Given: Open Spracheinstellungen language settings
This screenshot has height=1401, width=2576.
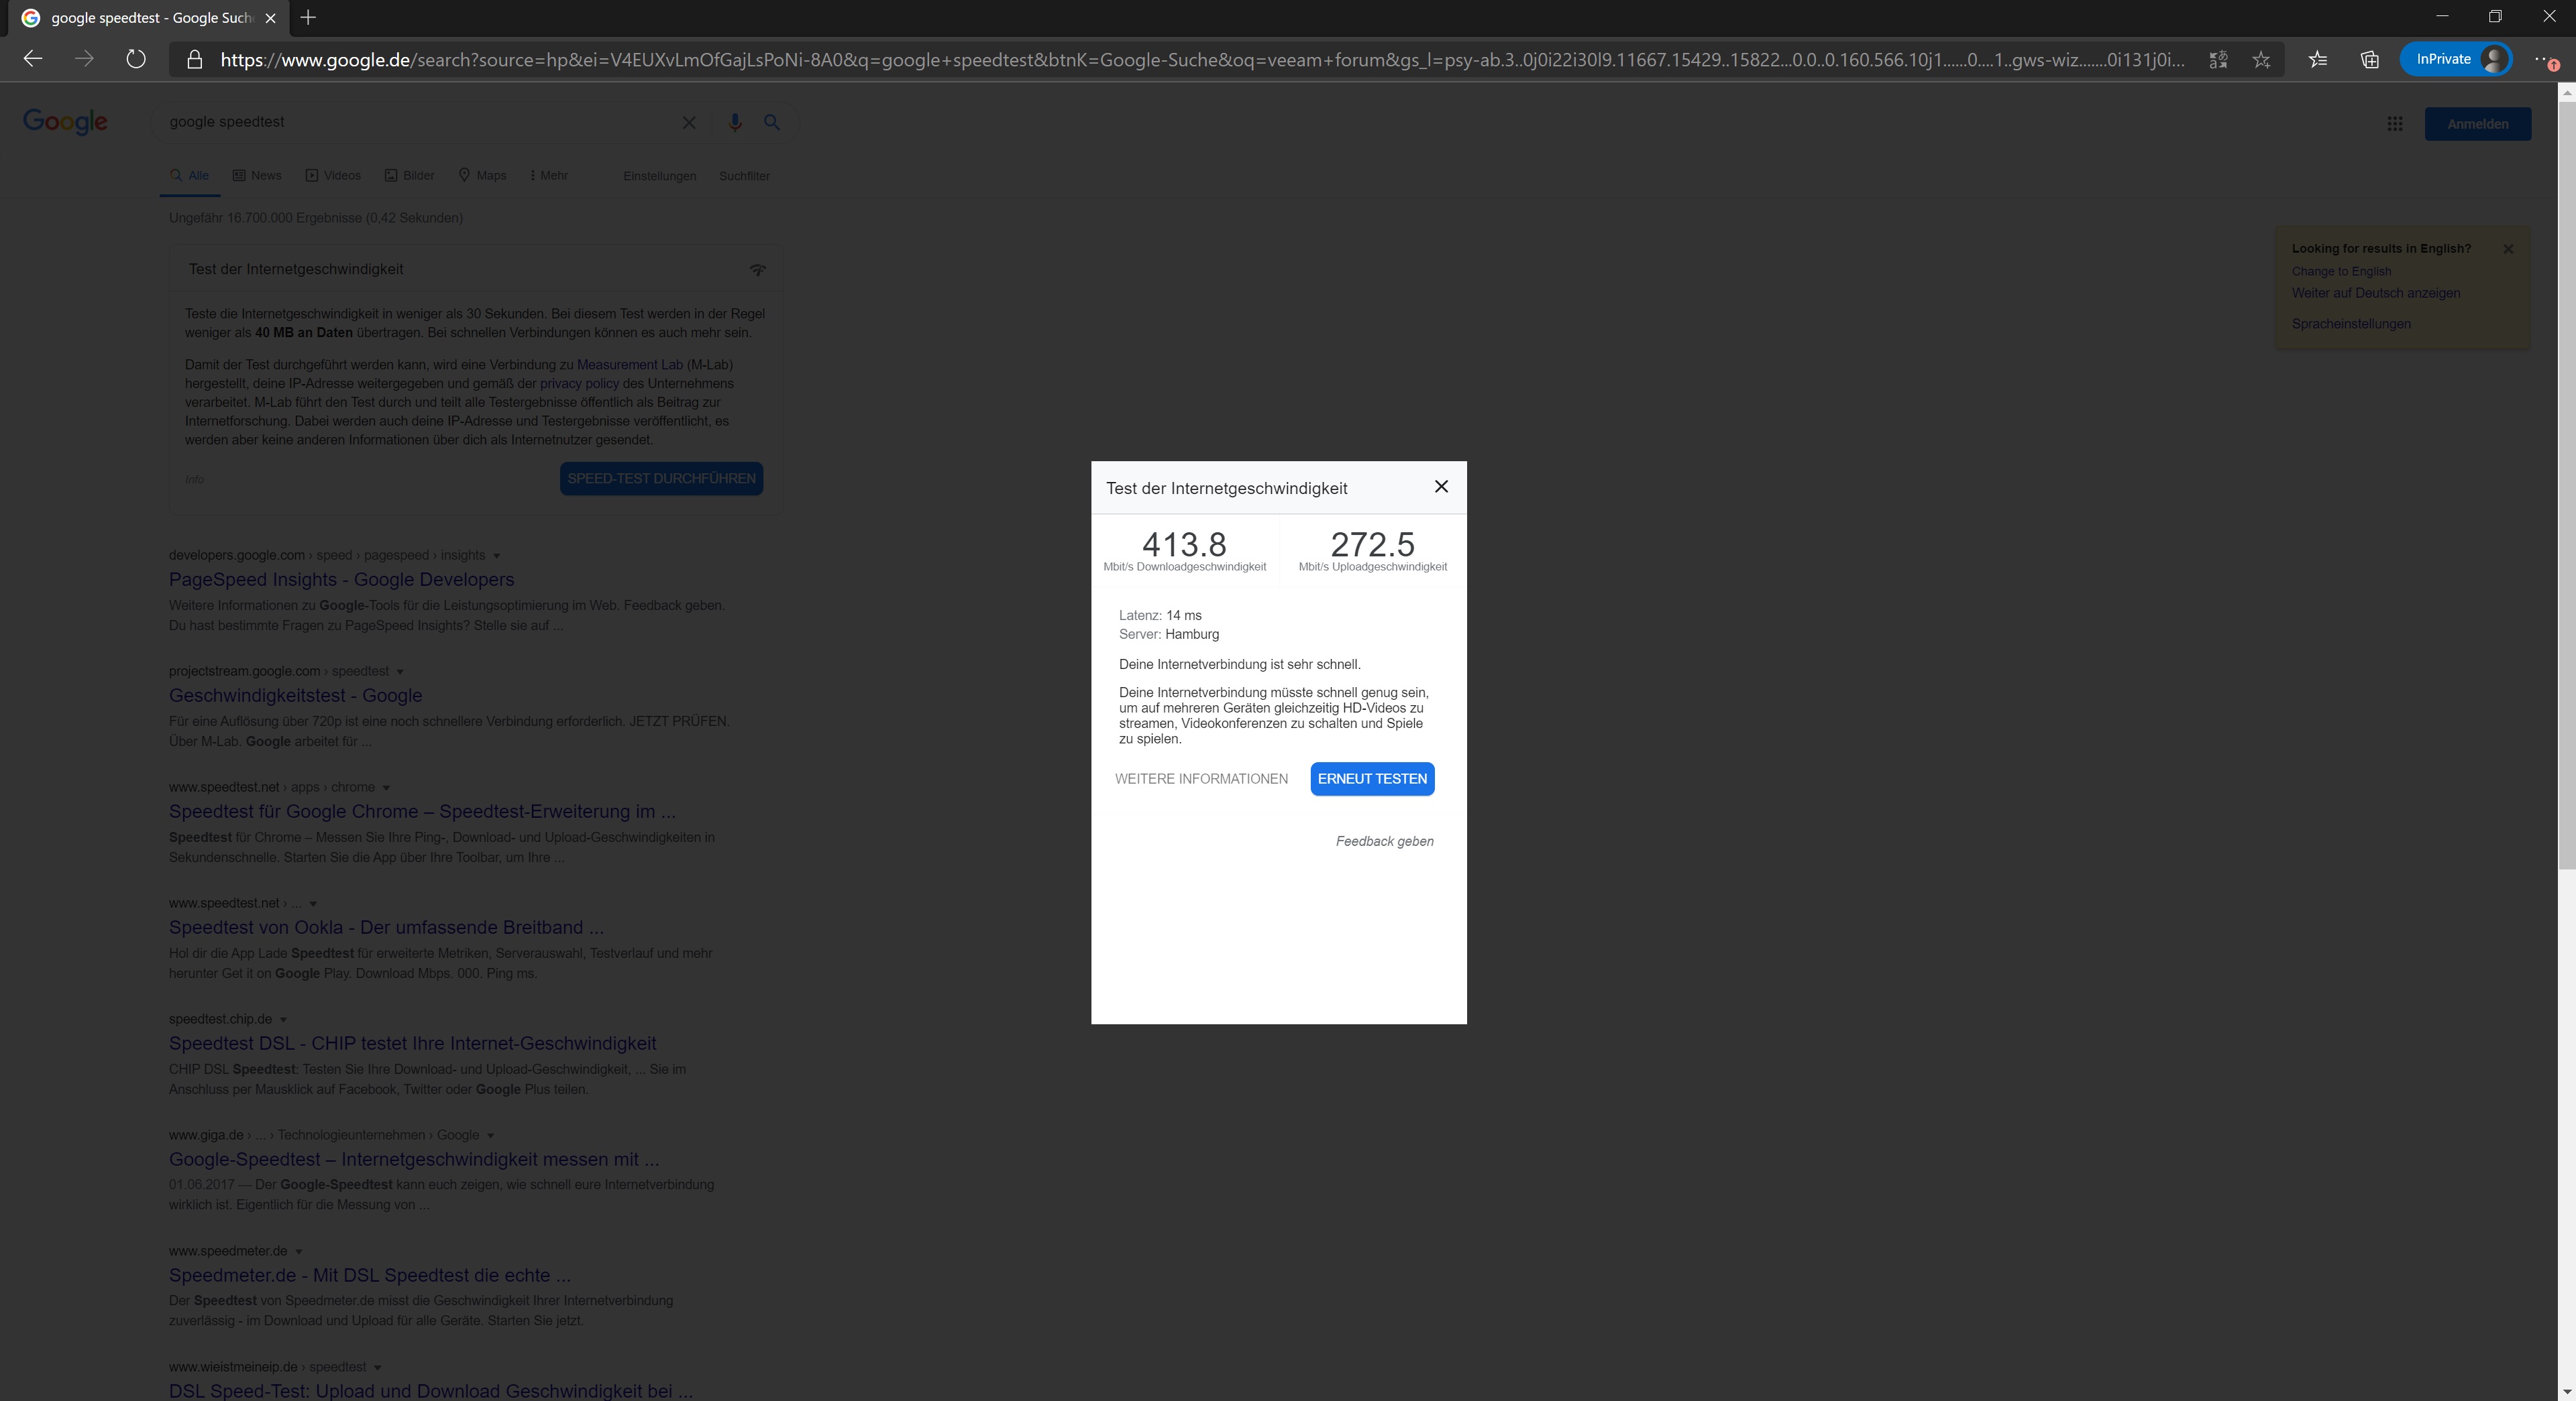Looking at the screenshot, I should 2351,324.
